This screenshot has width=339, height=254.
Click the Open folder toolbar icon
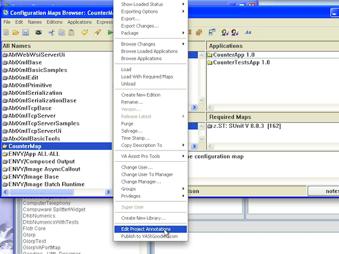tap(16, 33)
